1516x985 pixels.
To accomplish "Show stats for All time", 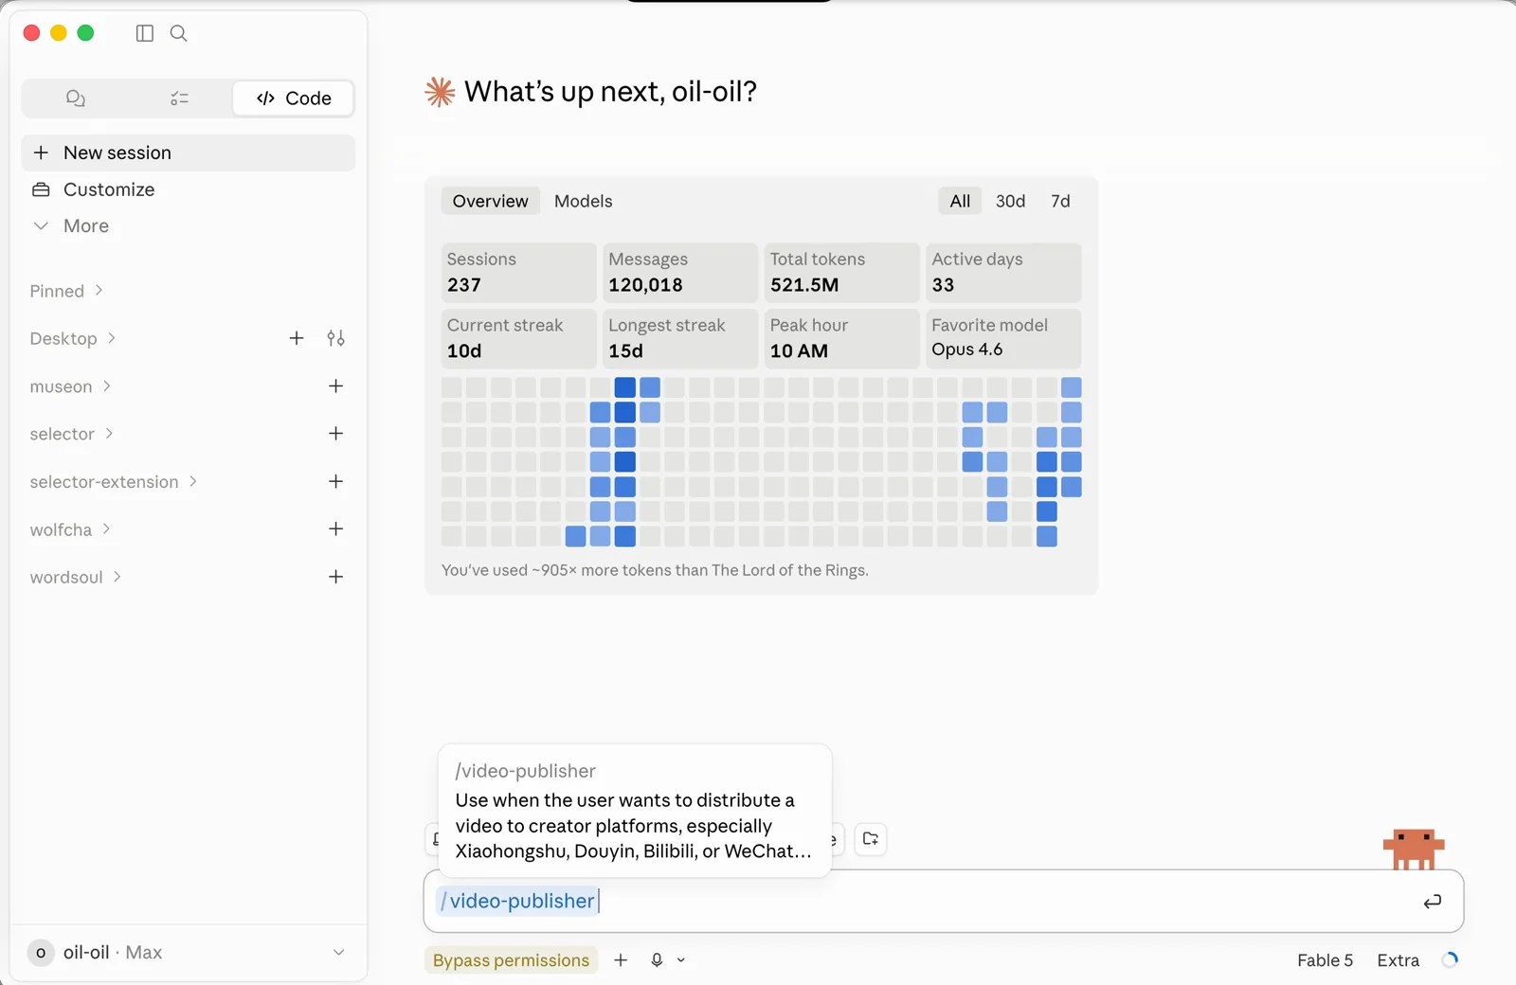I will click(960, 201).
